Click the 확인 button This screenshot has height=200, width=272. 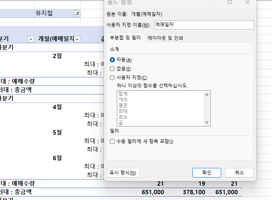pos(206,173)
